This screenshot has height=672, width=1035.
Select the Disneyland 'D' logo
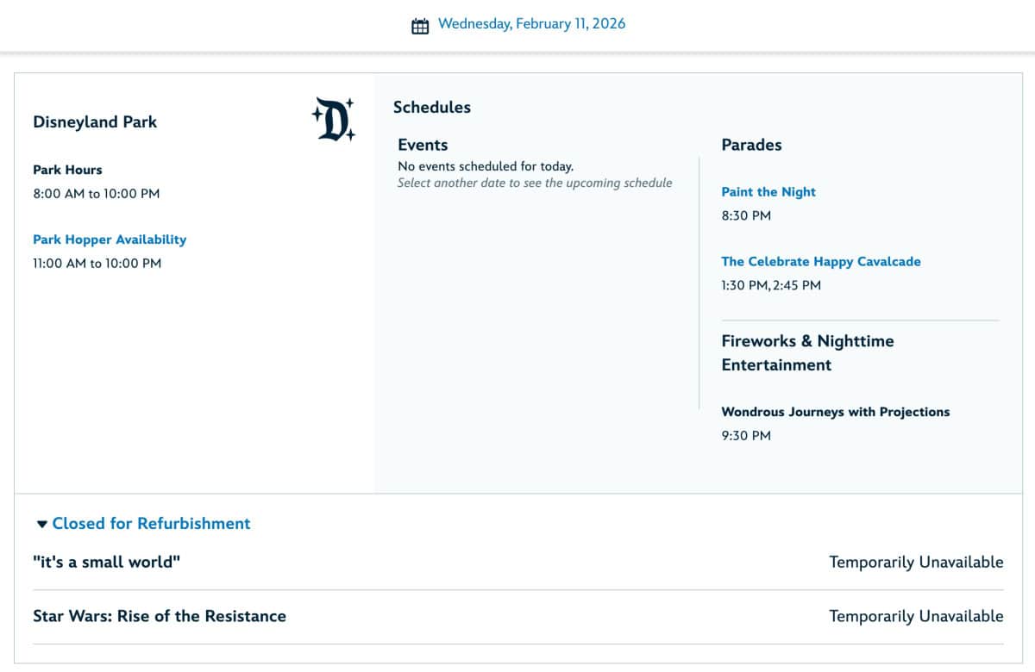tap(333, 118)
